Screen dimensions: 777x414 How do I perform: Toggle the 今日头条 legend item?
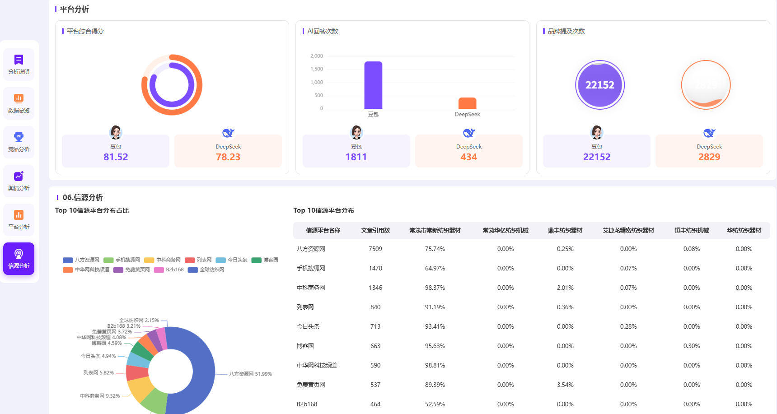[232, 260]
